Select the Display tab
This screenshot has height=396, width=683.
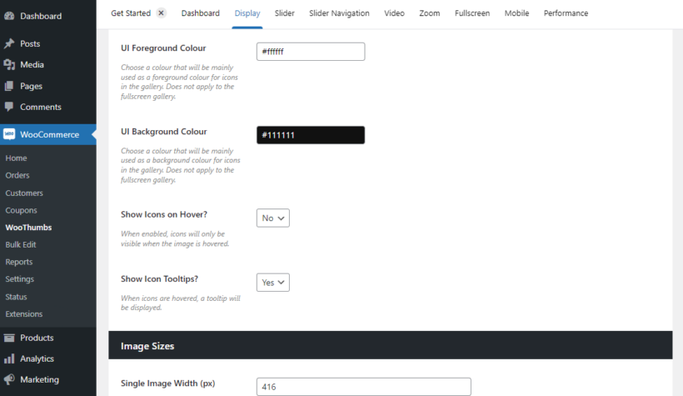(247, 13)
